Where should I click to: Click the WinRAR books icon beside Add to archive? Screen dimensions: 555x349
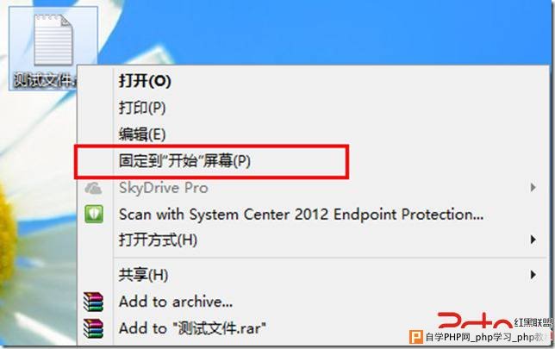coord(93,302)
